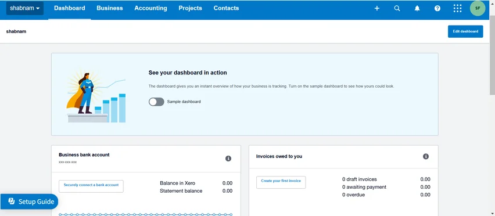Click Create your first invoice button
This screenshot has width=495, height=216.
coord(281,182)
